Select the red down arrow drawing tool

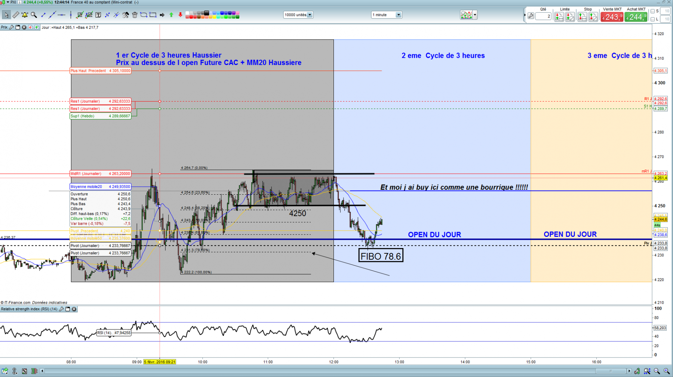tap(180, 15)
